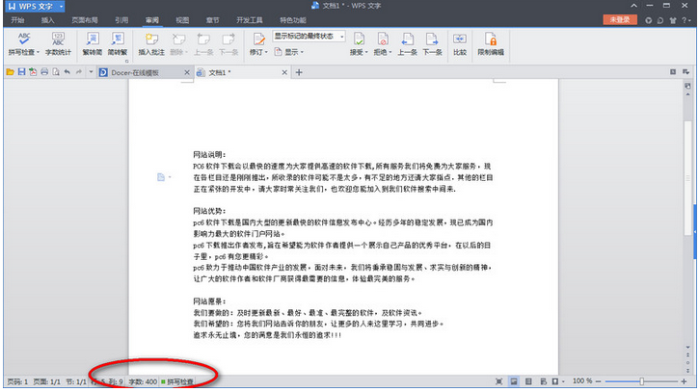Click the 100 % zoom level
699x392 pixels.
(582, 381)
